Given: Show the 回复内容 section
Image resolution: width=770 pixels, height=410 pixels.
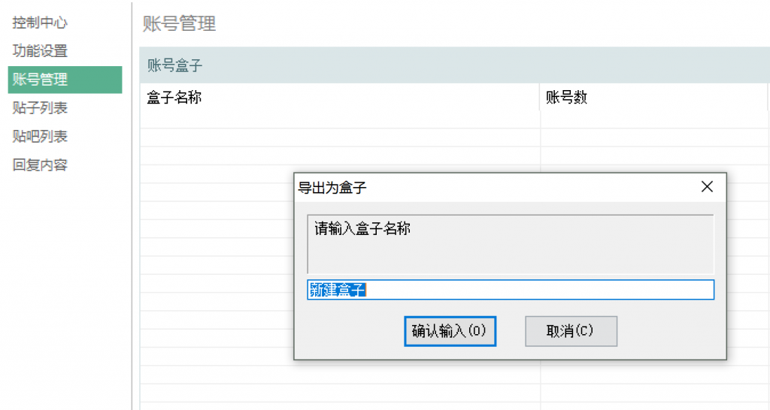Looking at the screenshot, I should coord(40,165).
